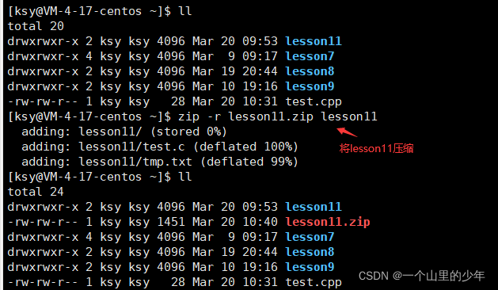Image resolution: width=498 pixels, height=290 pixels.
Task: Click the 'adding: lesson11/tmp.txt' output line
Action: tap(160, 162)
